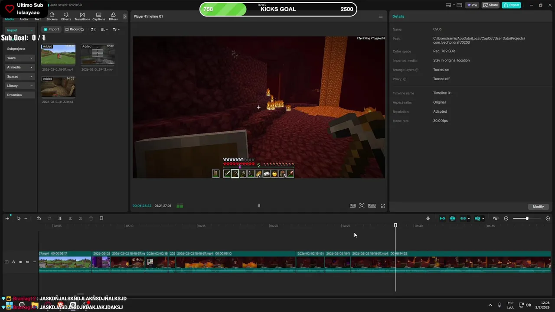Open main track more options dots

point(34,262)
